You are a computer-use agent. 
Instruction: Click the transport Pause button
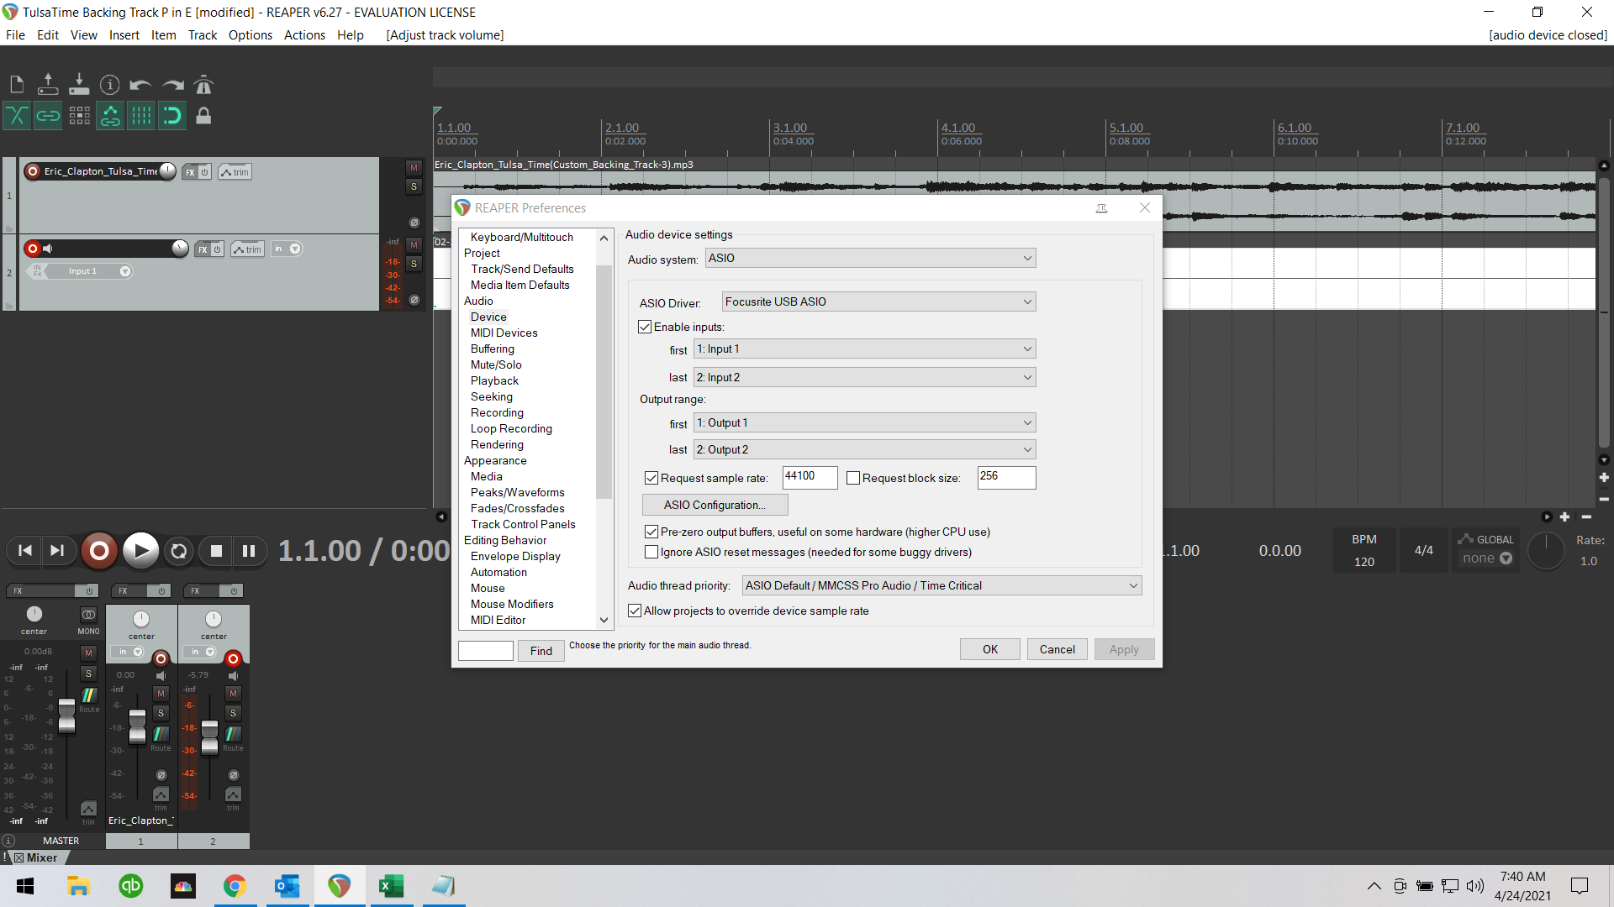click(249, 551)
